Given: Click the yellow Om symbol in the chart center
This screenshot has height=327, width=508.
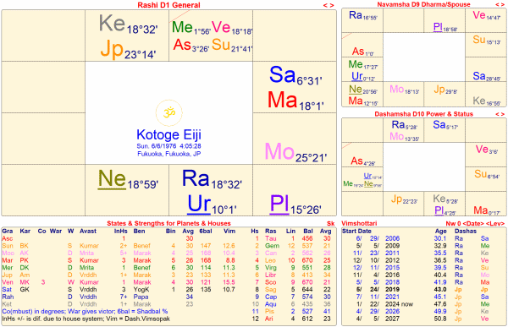Looking at the screenshot, I should coord(168,112).
